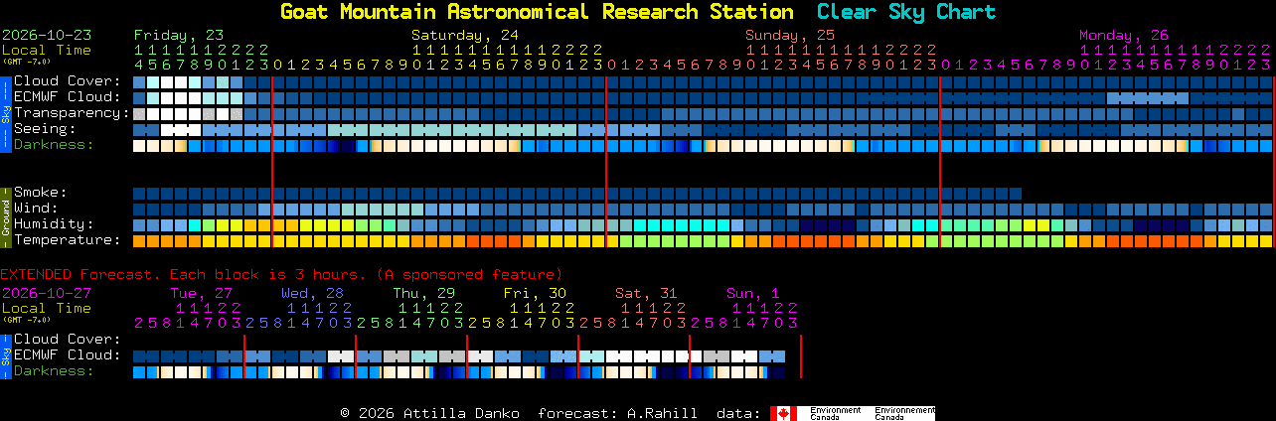Click the first orange block in Temperature row
This screenshot has height=421, width=1276.
click(x=139, y=241)
